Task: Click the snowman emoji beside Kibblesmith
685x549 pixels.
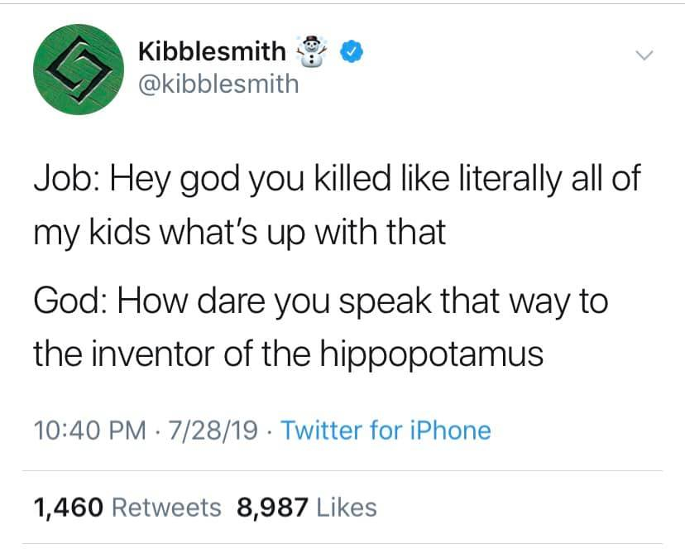Action: click(311, 51)
